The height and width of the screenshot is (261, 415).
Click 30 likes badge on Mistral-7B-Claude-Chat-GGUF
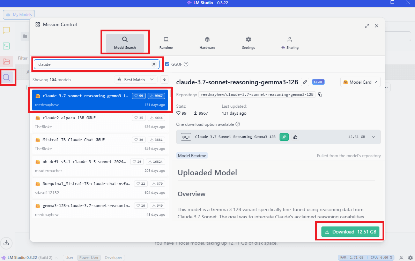pyautogui.click(x=139, y=139)
